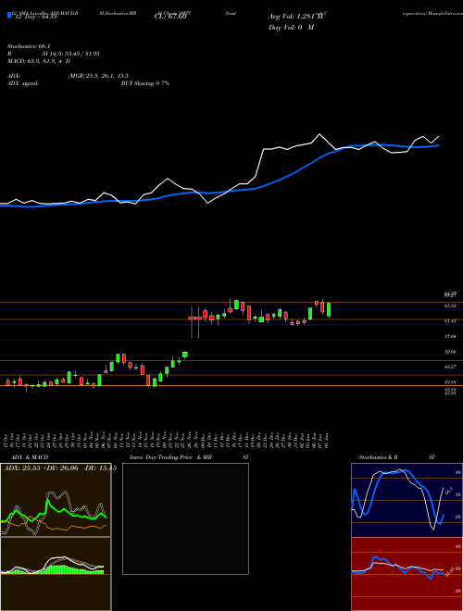The width and height of the screenshot is (463, 611).
Task: Select the '(MGR) 25.5, 26.1, 15.5' ADX values
Action: [x=98, y=76]
